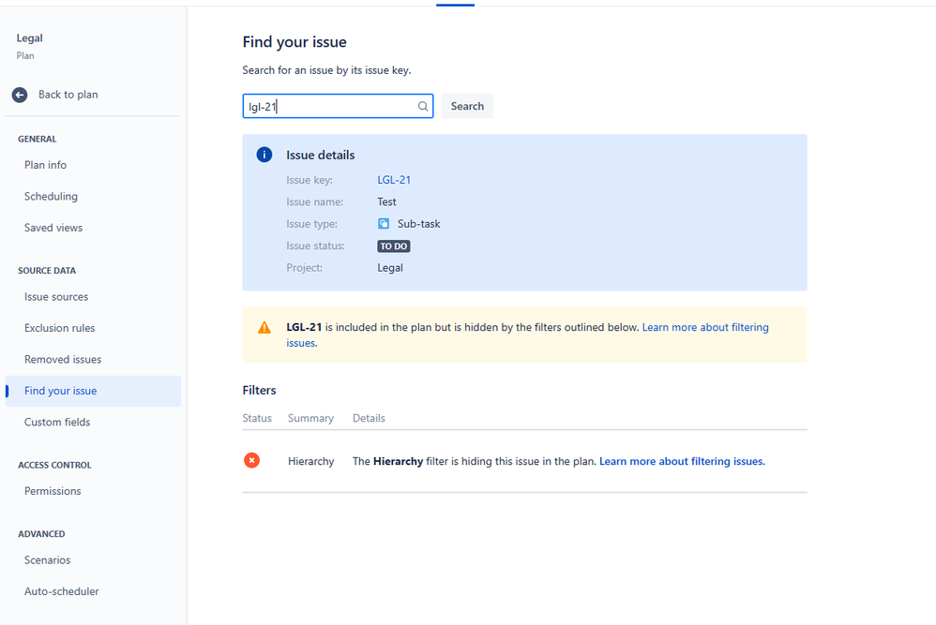
Task: Open Scheduling settings
Action: (51, 196)
